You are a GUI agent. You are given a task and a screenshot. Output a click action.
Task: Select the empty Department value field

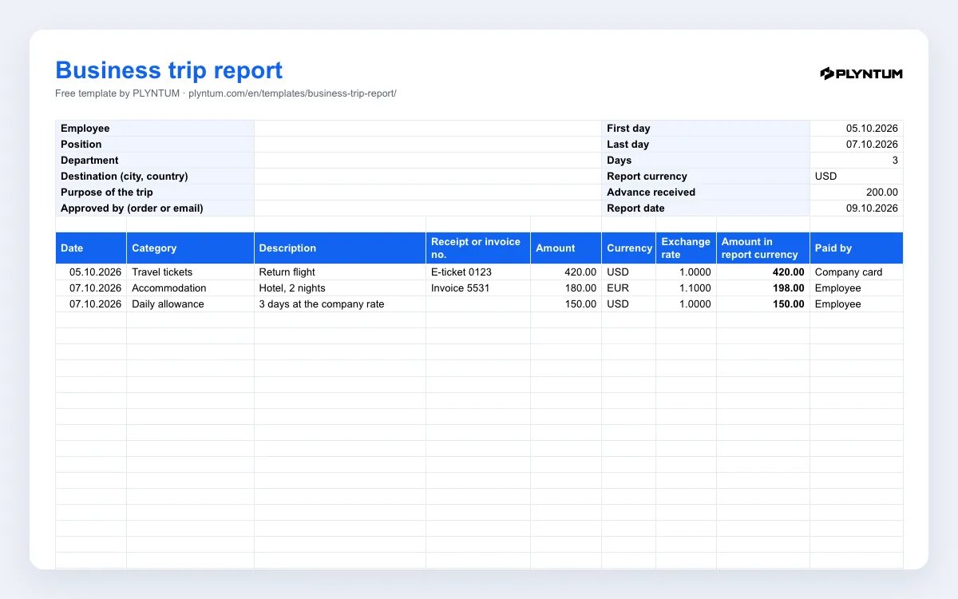coord(428,161)
